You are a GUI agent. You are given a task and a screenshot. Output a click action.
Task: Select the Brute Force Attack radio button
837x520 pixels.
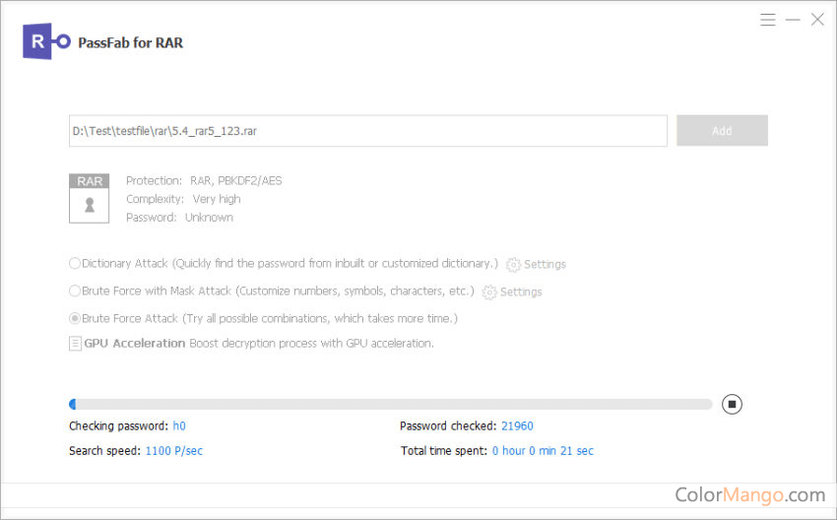(x=75, y=319)
